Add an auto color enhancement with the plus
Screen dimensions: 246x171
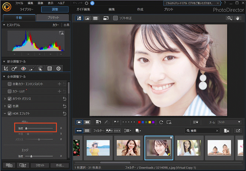pos(59,84)
